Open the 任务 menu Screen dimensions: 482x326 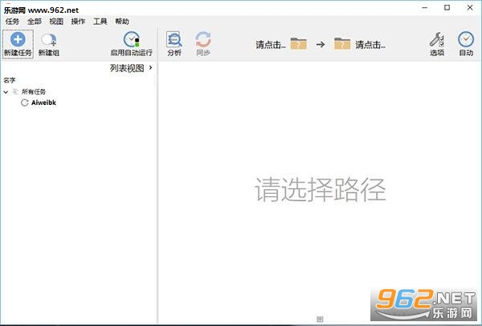(x=12, y=21)
